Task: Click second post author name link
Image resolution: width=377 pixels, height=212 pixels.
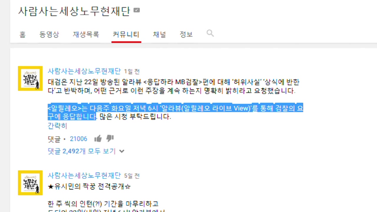Action: pyautogui.click(x=84, y=175)
